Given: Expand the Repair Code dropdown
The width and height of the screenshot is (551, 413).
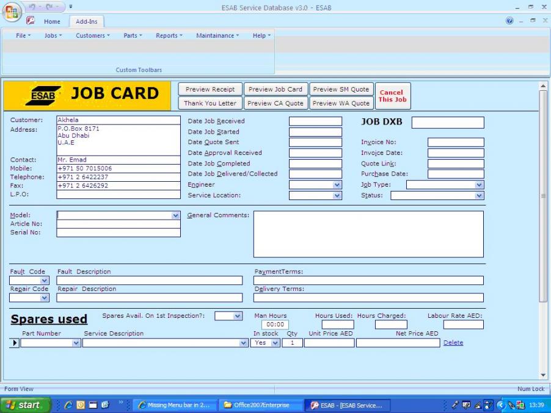Looking at the screenshot, I should point(44,298).
